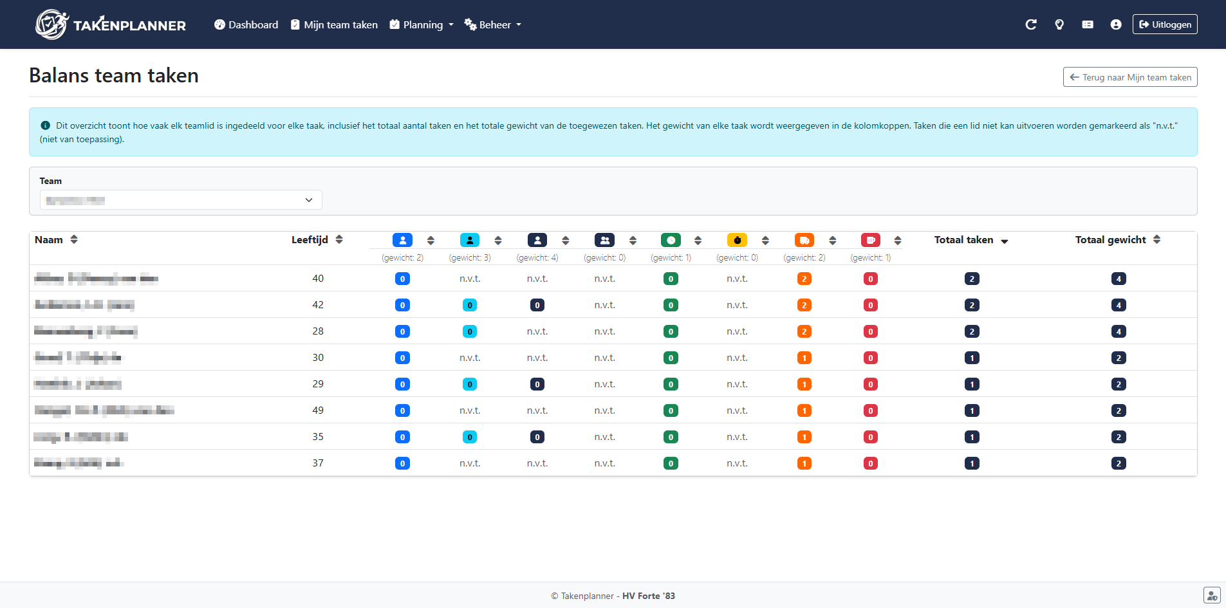The image size is (1226, 608).
Task: Open the user profile icon
Action: (x=1115, y=24)
